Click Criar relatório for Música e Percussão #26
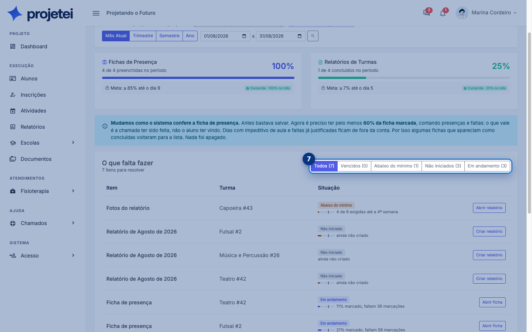Image resolution: width=532 pixels, height=332 pixels. [489, 255]
